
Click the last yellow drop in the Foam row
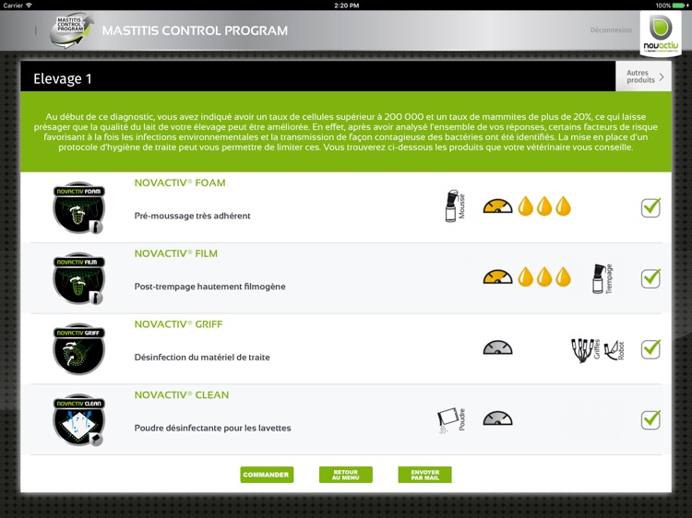563,206
